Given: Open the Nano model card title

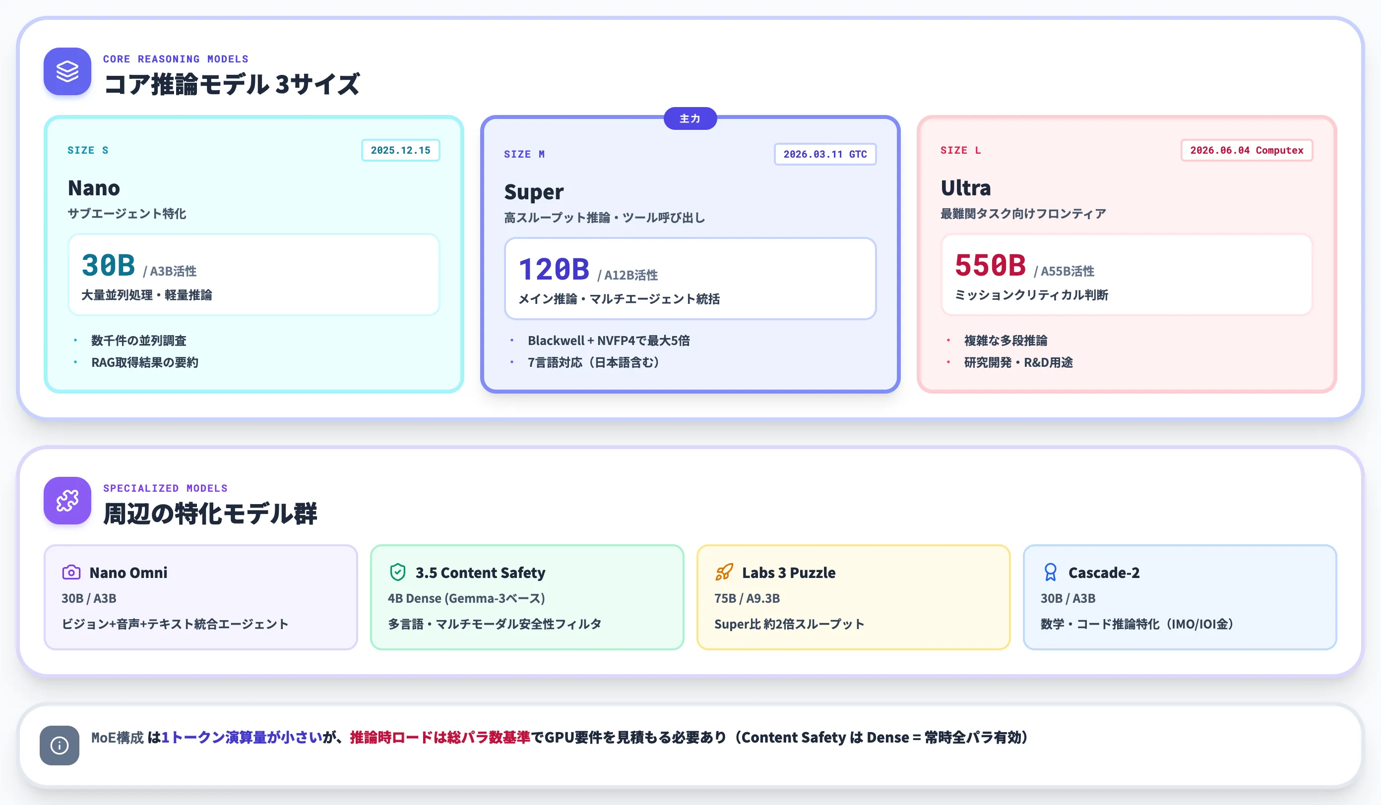Looking at the screenshot, I should coord(94,188).
